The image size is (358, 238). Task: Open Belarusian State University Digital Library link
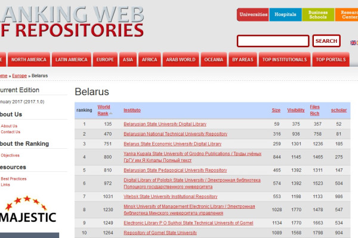pos(165,124)
